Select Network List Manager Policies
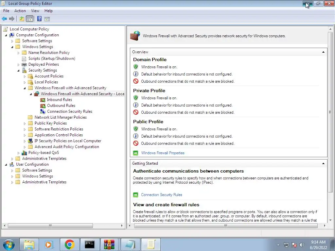The width and height of the screenshot is (335, 251). click(x=61, y=117)
